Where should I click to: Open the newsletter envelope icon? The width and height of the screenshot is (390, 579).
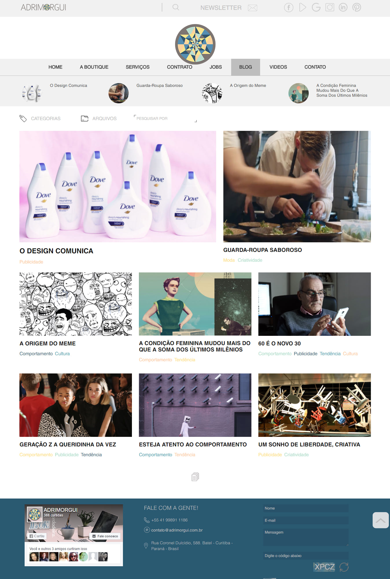click(253, 8)
